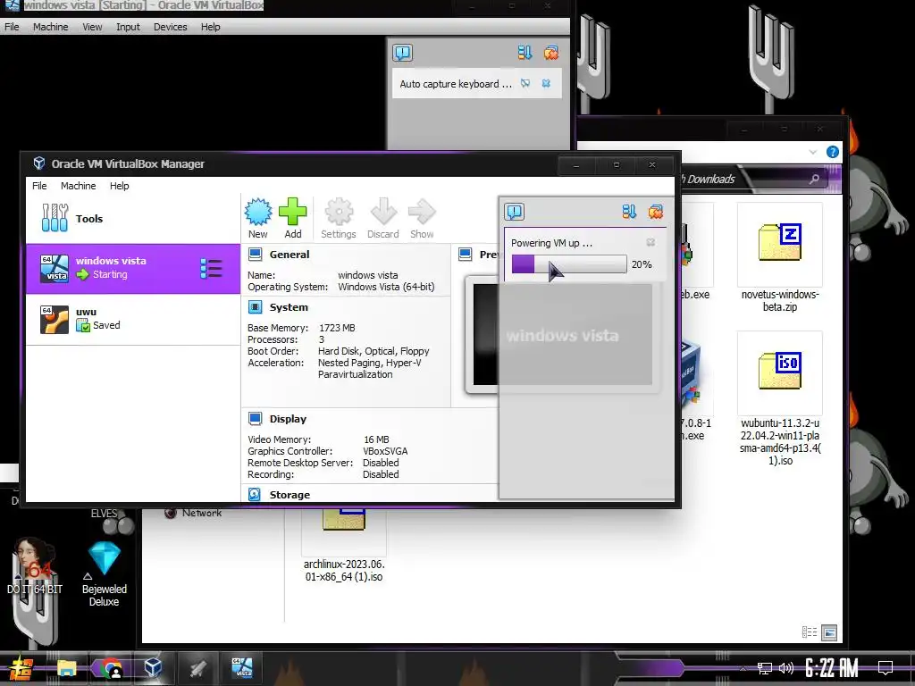Expand the ribbon chevron in file explorer
The width and height of the screenshot is (915, 686).
pos(813,152)
